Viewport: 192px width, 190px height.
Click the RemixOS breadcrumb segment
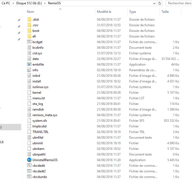[x=54, y=3]
